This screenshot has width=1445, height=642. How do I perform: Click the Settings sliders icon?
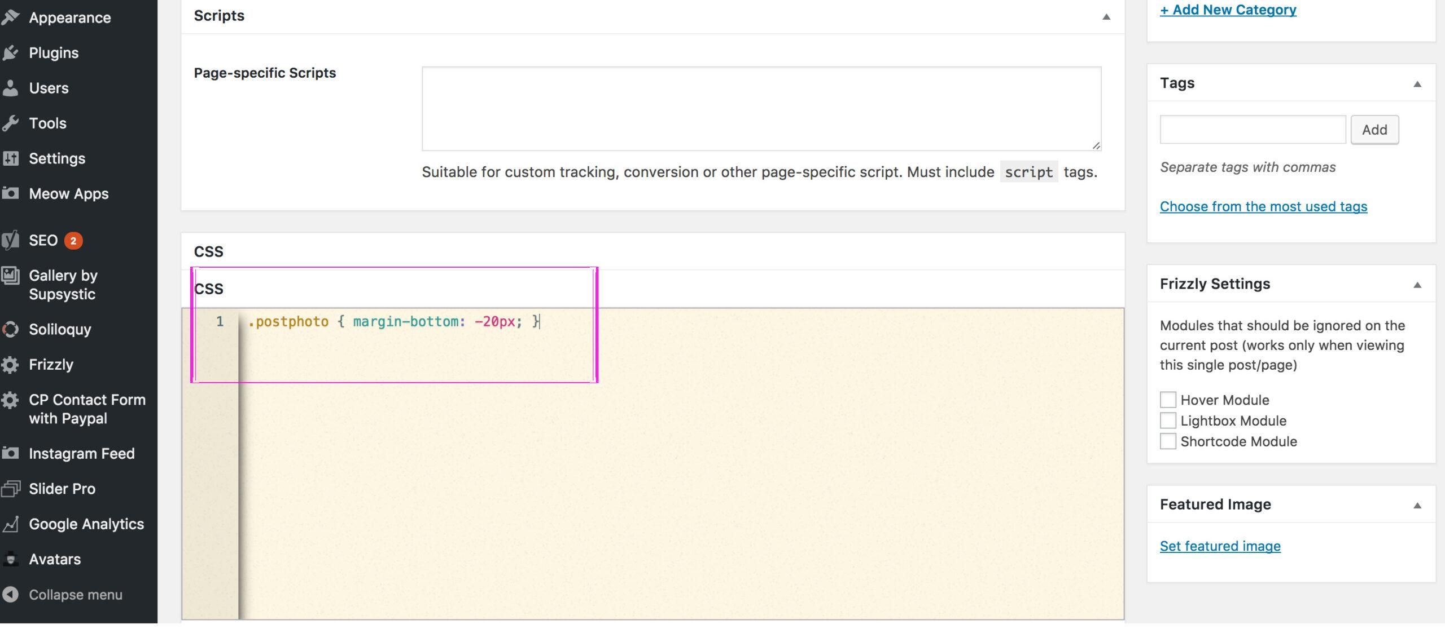[10, 158]
